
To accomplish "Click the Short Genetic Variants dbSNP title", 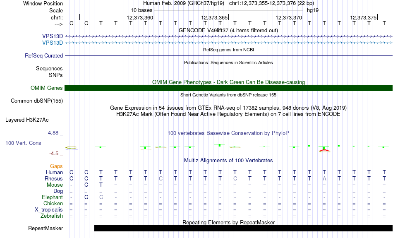I will 228,95.
